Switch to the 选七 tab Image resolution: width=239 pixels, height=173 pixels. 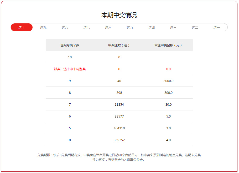[x=86, y=27]
